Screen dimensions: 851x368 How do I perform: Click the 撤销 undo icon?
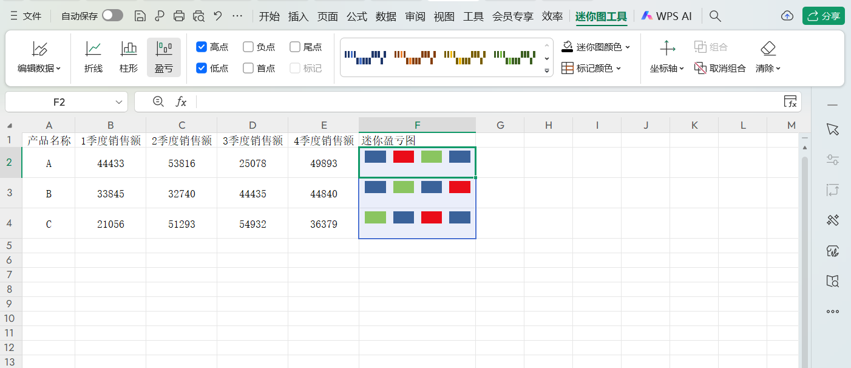click(217, 17)
